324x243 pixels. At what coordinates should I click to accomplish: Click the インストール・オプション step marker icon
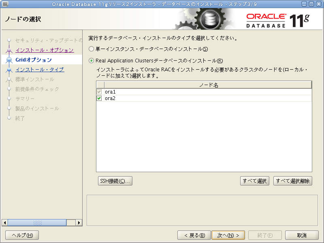pyautogui.click(x=9, y=50)
